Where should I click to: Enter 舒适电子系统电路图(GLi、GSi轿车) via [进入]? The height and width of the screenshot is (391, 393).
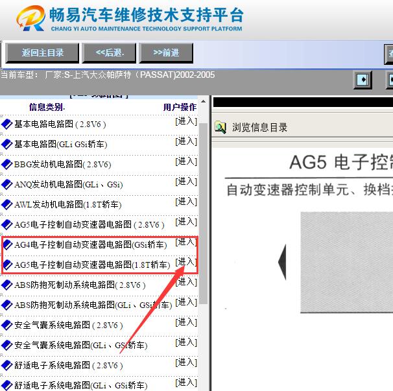(x=186, y=383)
